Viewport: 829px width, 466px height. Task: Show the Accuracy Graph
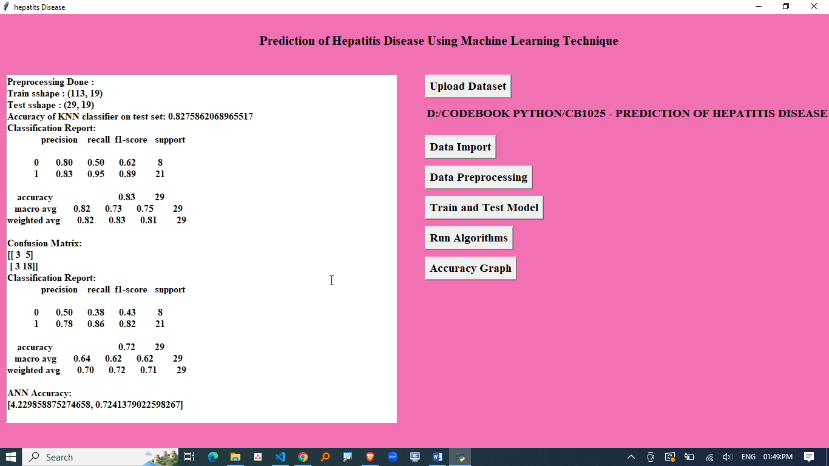click(x=470, y=268)
